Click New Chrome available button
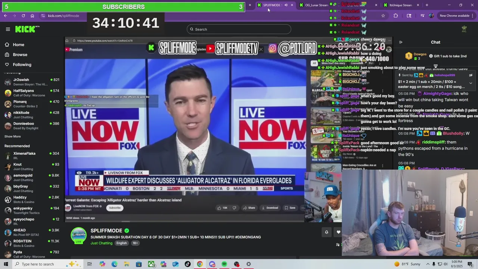This screenshot has height=269, width=478. (454, 16)
